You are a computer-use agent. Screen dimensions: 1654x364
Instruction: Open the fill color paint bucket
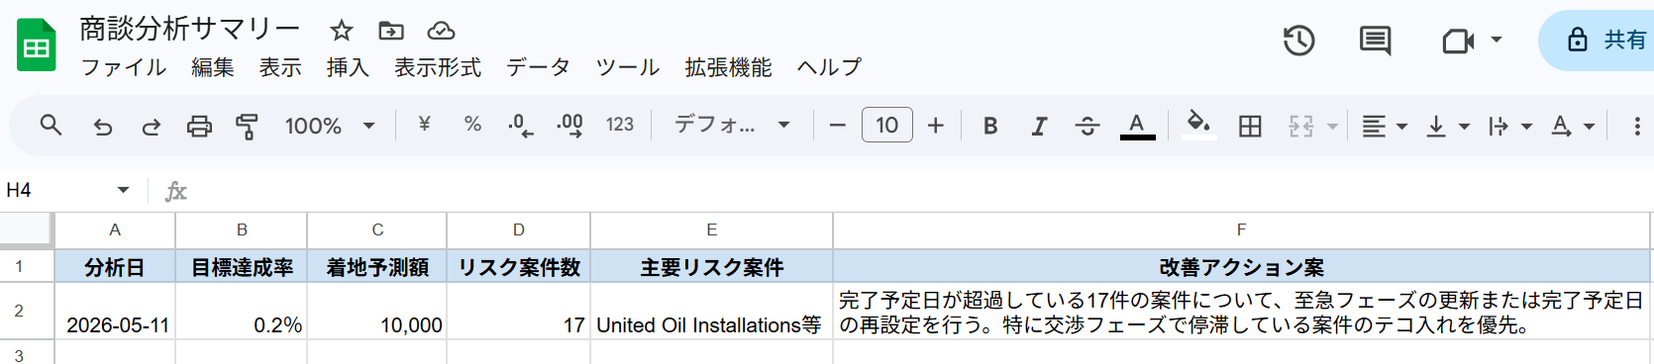click(x=1198, y=126)
